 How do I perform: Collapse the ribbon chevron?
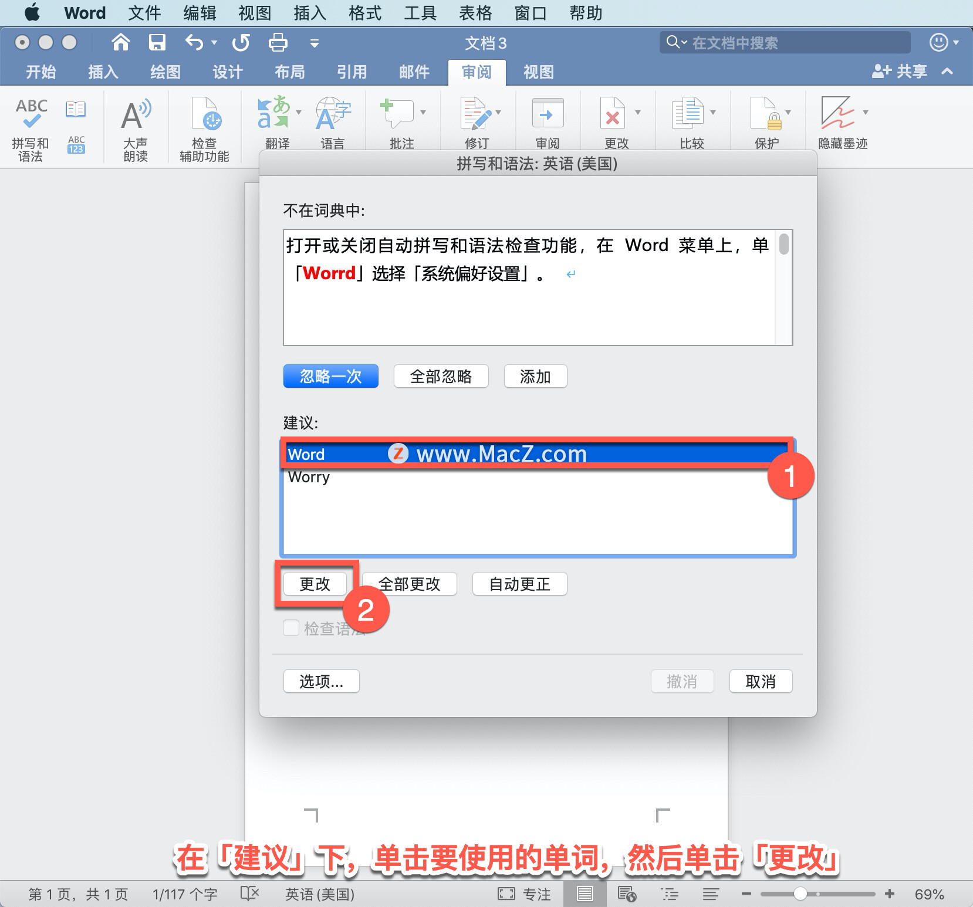947,71
